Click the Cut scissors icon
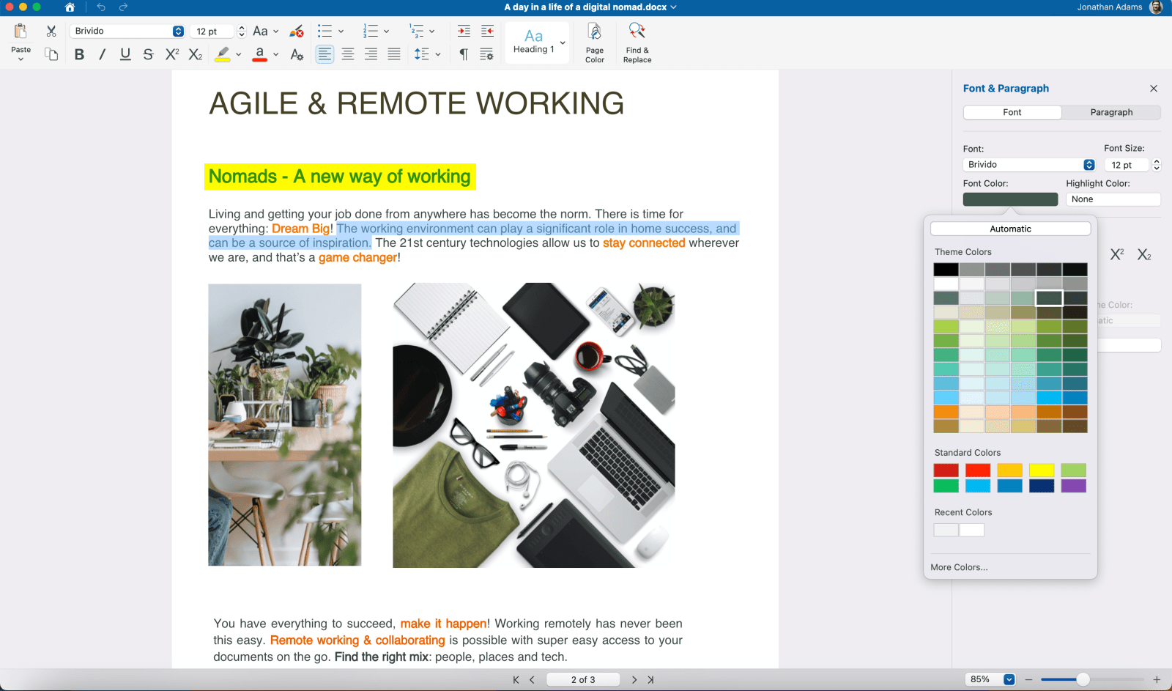This screenshot has height=691, width=1172. click(51, 31)
